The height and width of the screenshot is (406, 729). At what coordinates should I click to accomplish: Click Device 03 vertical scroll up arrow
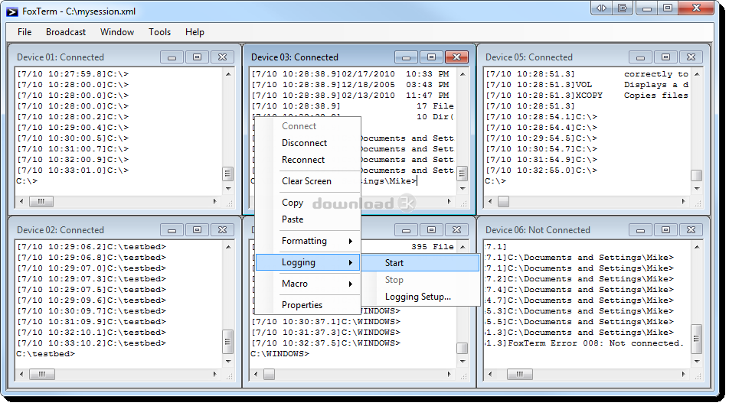(463, 74)
